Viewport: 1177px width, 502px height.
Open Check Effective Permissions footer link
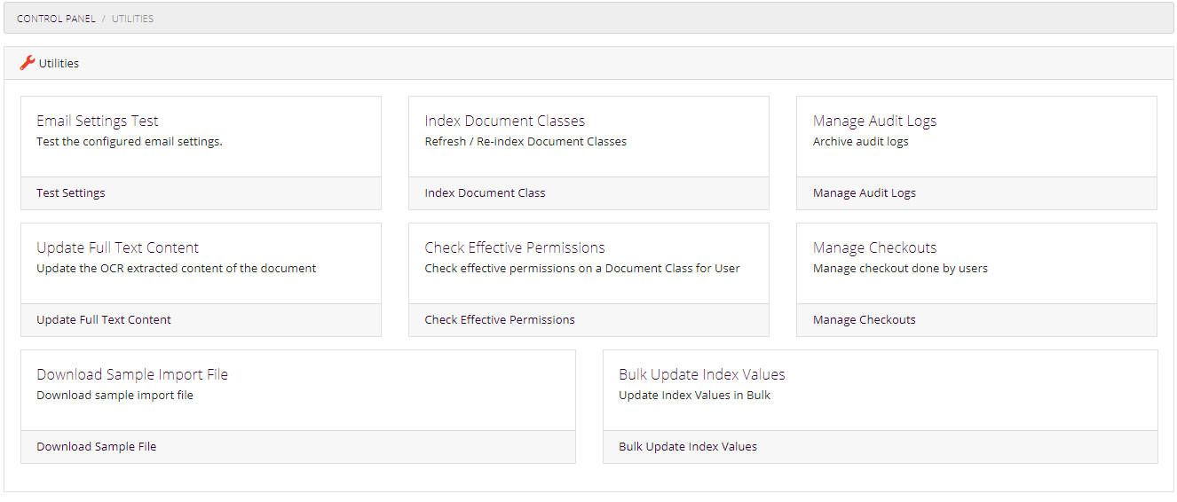click(x=500, y=320)
